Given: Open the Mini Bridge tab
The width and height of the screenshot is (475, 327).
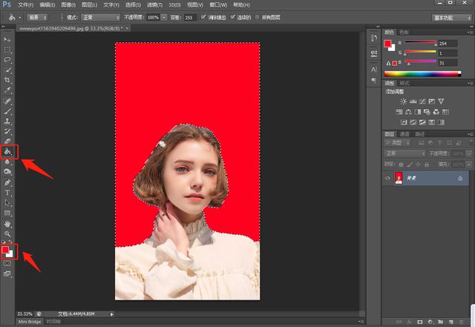Looking at the screenshot, I should [x=30, y=322].
